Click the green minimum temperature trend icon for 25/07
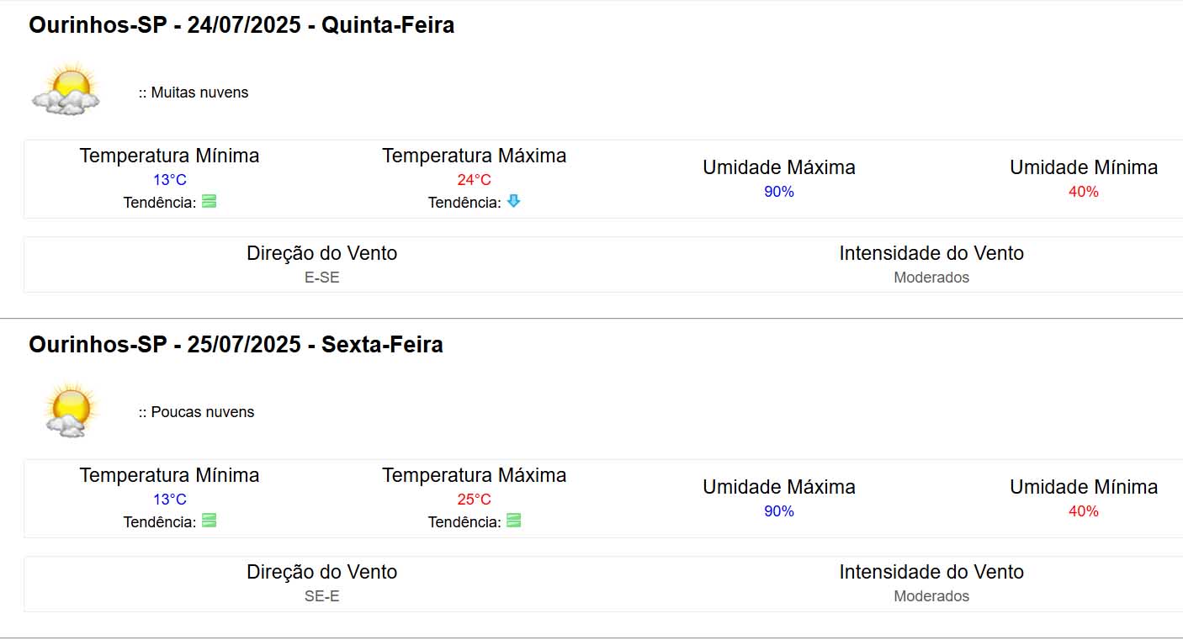This screenshot has height=640, width=1183. (x=209, y=521)
